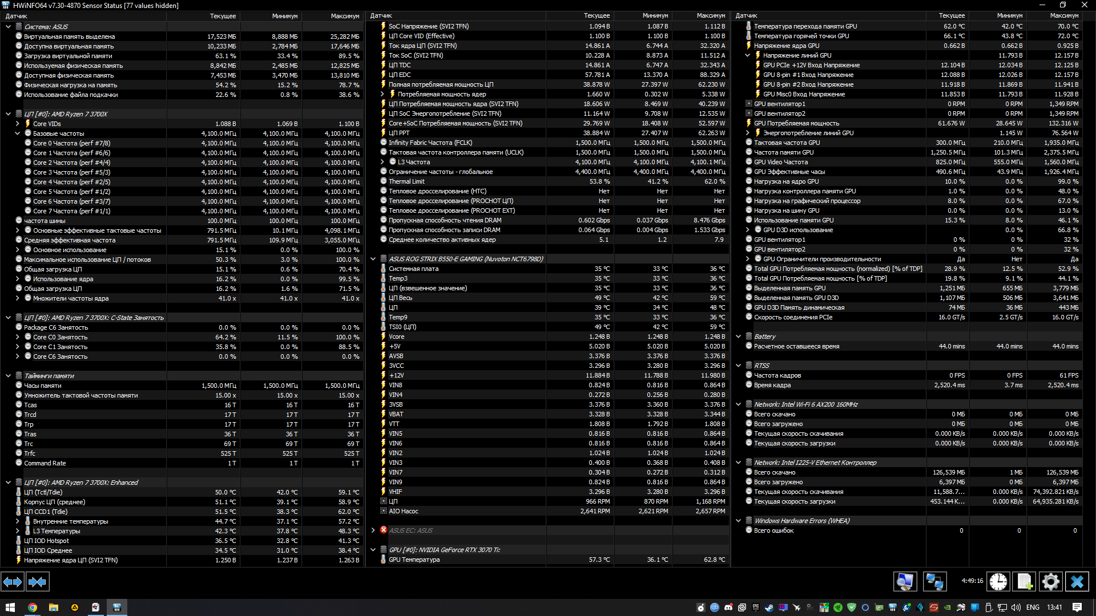Select the GPU Температура sensor row
This screenshot has height=616, width=1096.
pos(414,560)
